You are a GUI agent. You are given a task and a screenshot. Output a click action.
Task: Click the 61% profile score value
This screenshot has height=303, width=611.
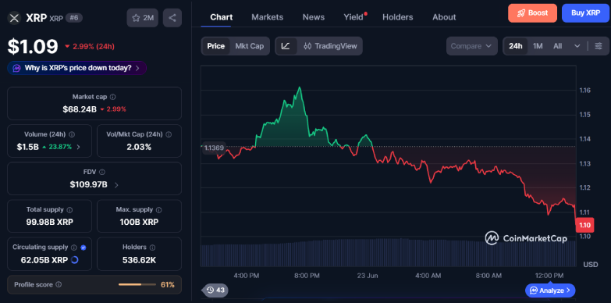pyautogui.click(x=168, y=285)
